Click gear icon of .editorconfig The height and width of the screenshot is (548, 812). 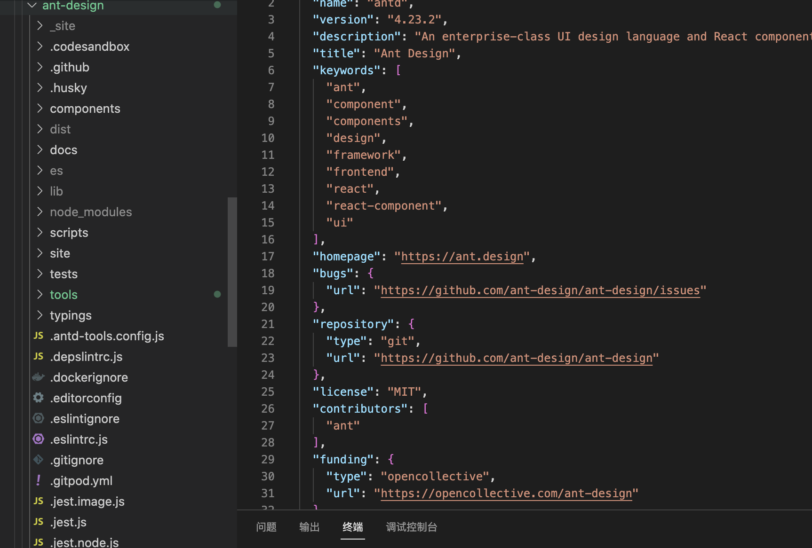(39, 398)
